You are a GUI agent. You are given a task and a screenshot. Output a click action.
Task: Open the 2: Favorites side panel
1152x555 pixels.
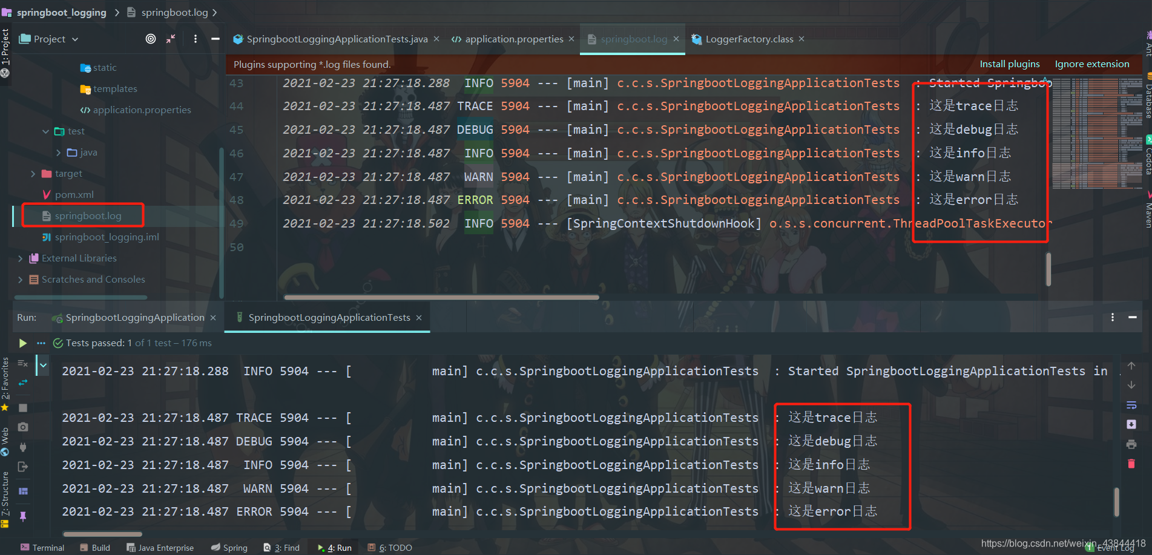(5, 384)
